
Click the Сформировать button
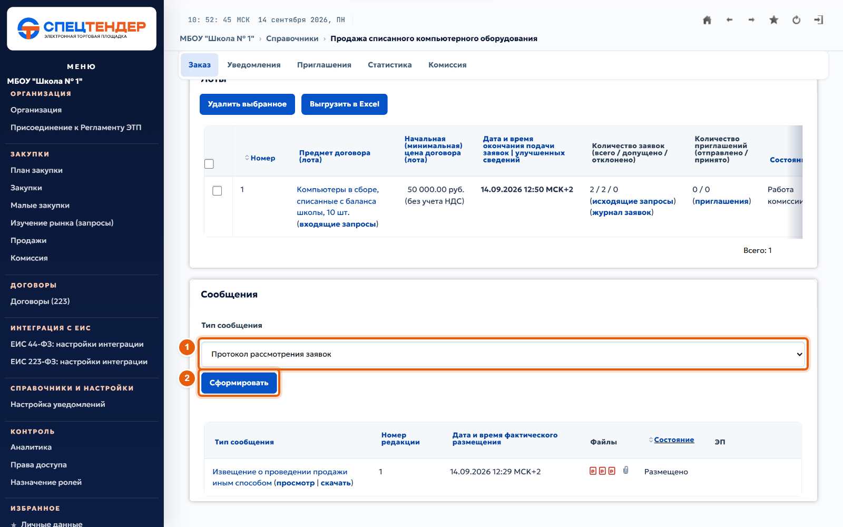tap(239, 383)
